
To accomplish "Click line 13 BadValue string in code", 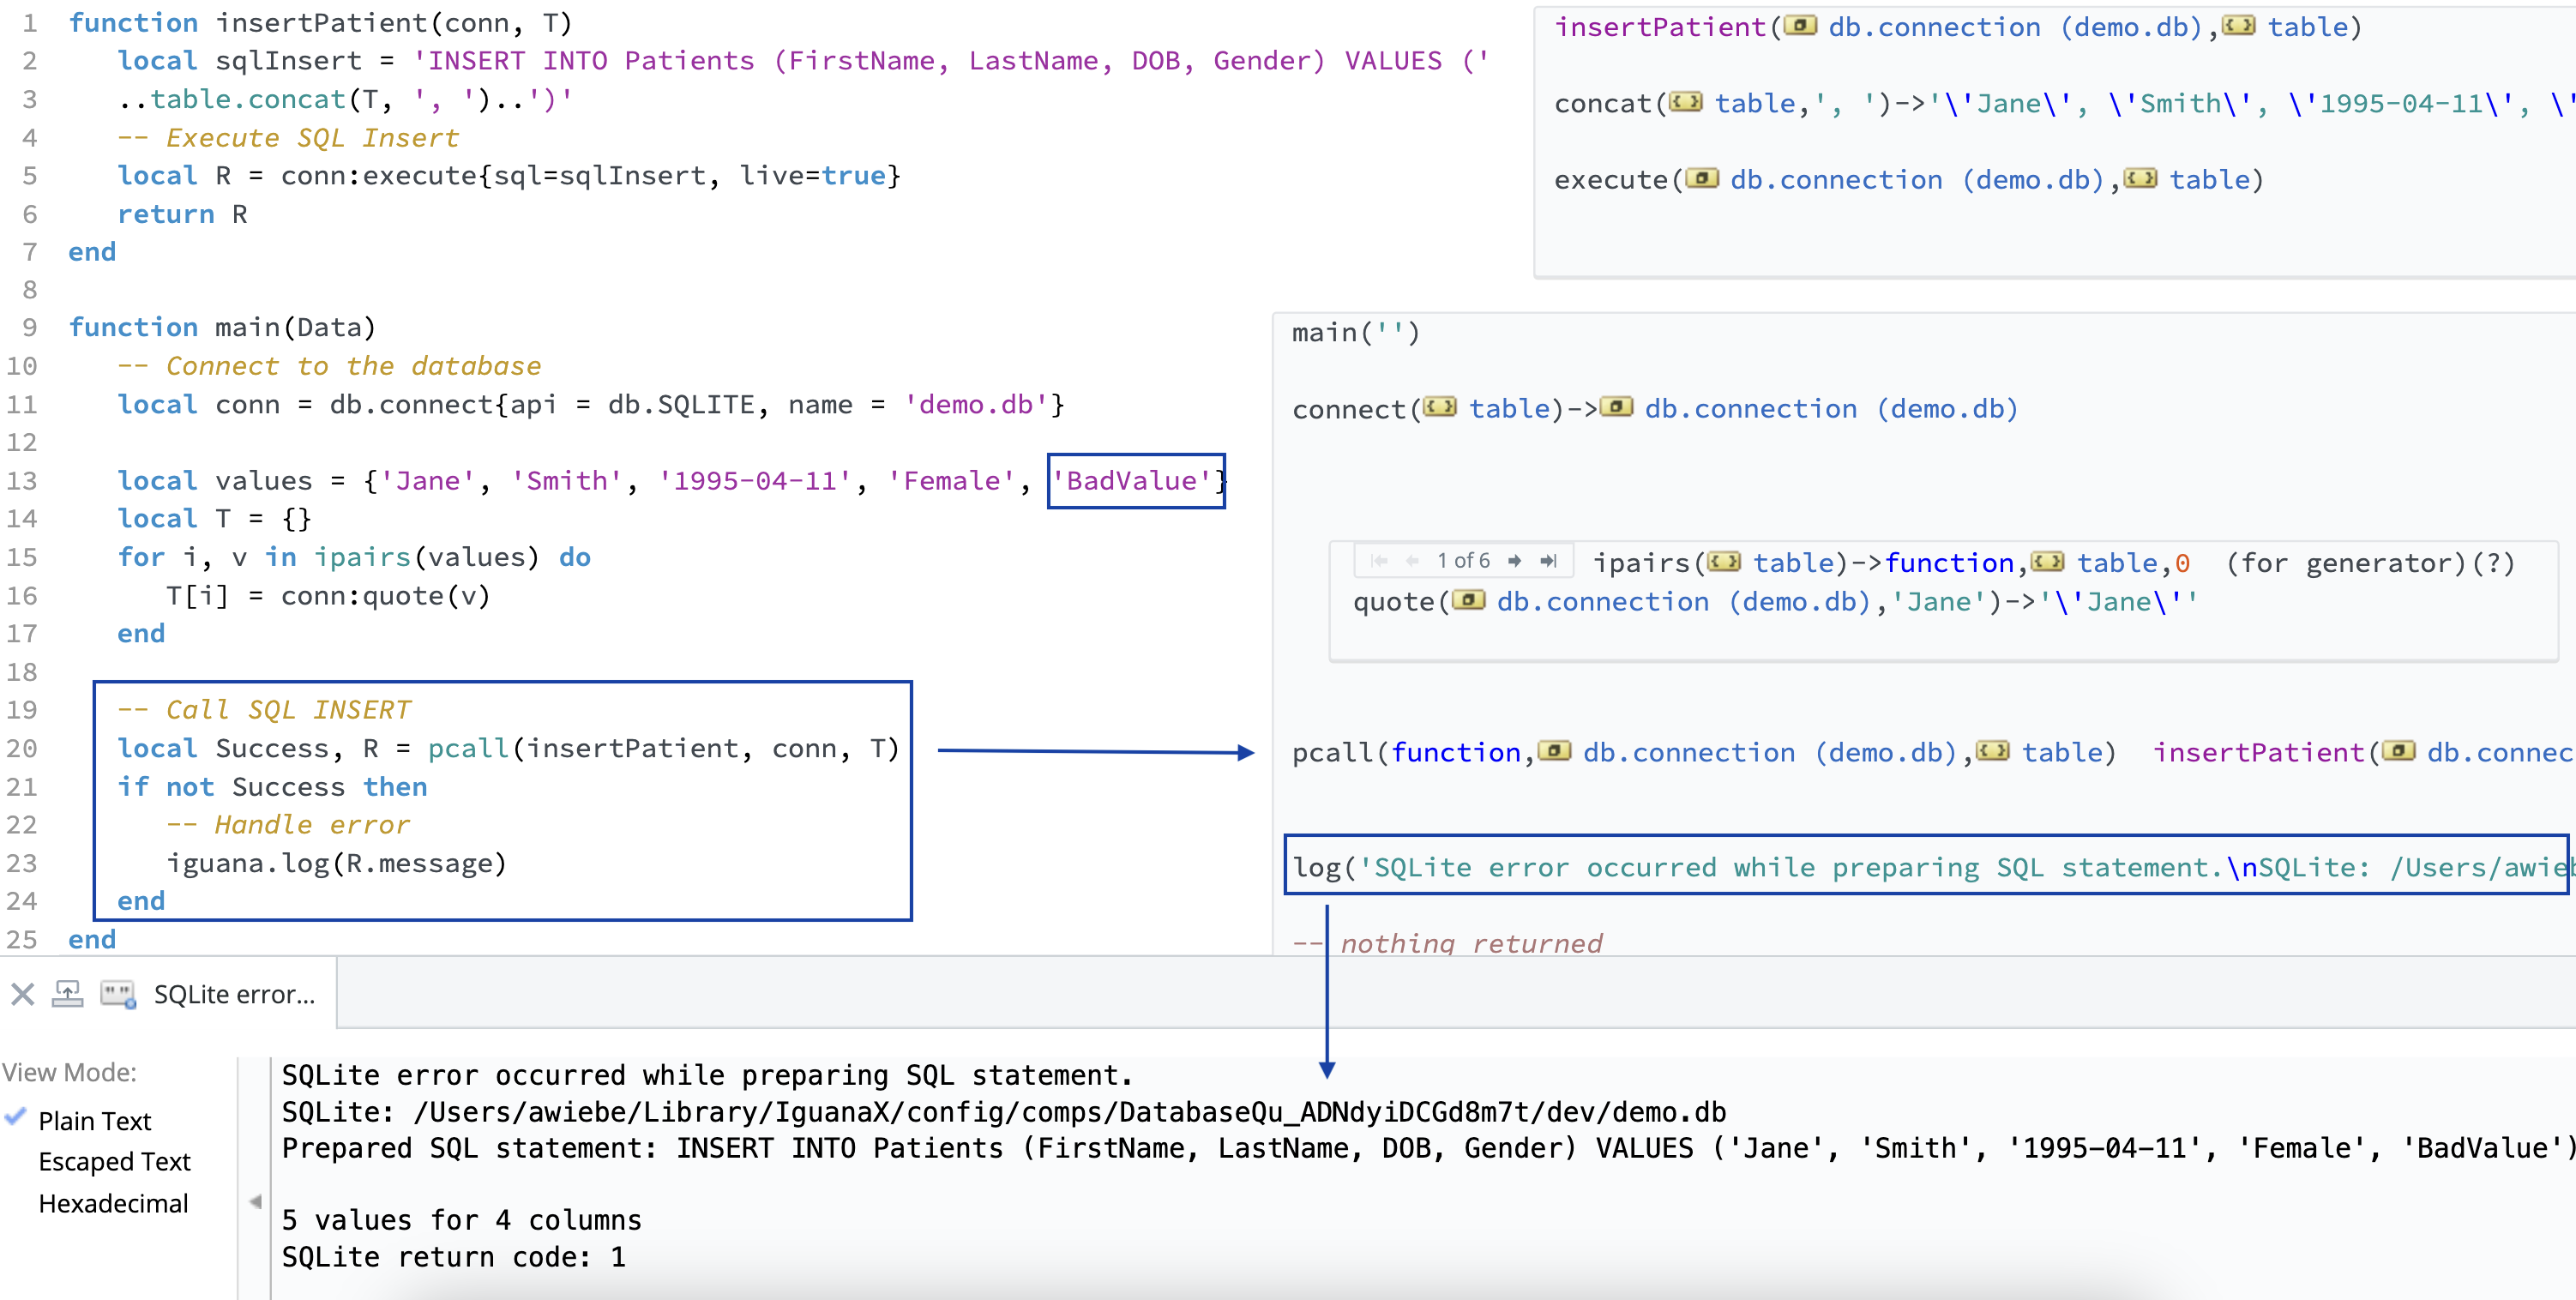I will coord(1131,481).
